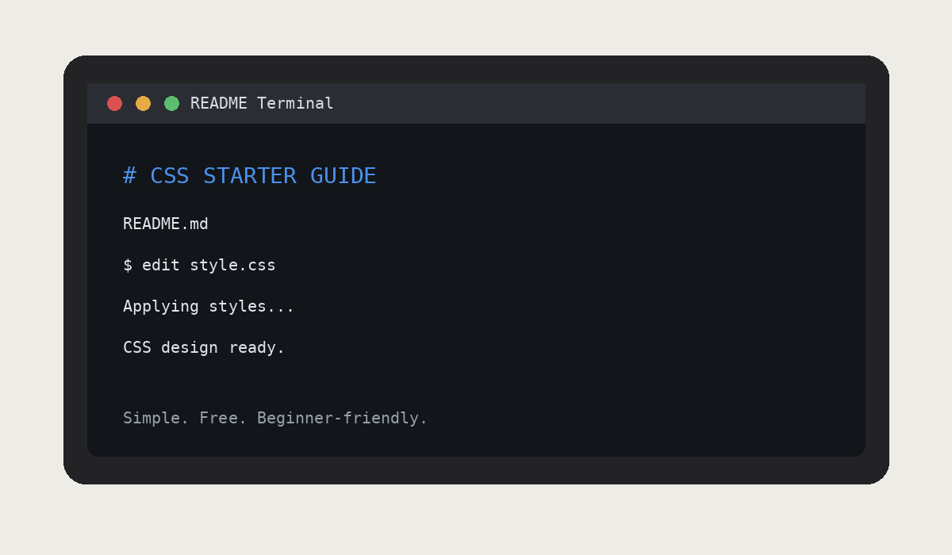Click the 'CSS design ready.' line
The image size is (952, 555).
coord(204,347)
